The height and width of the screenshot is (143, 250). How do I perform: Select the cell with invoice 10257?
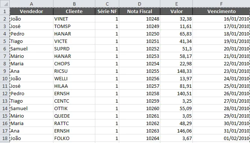pos(139,86)
